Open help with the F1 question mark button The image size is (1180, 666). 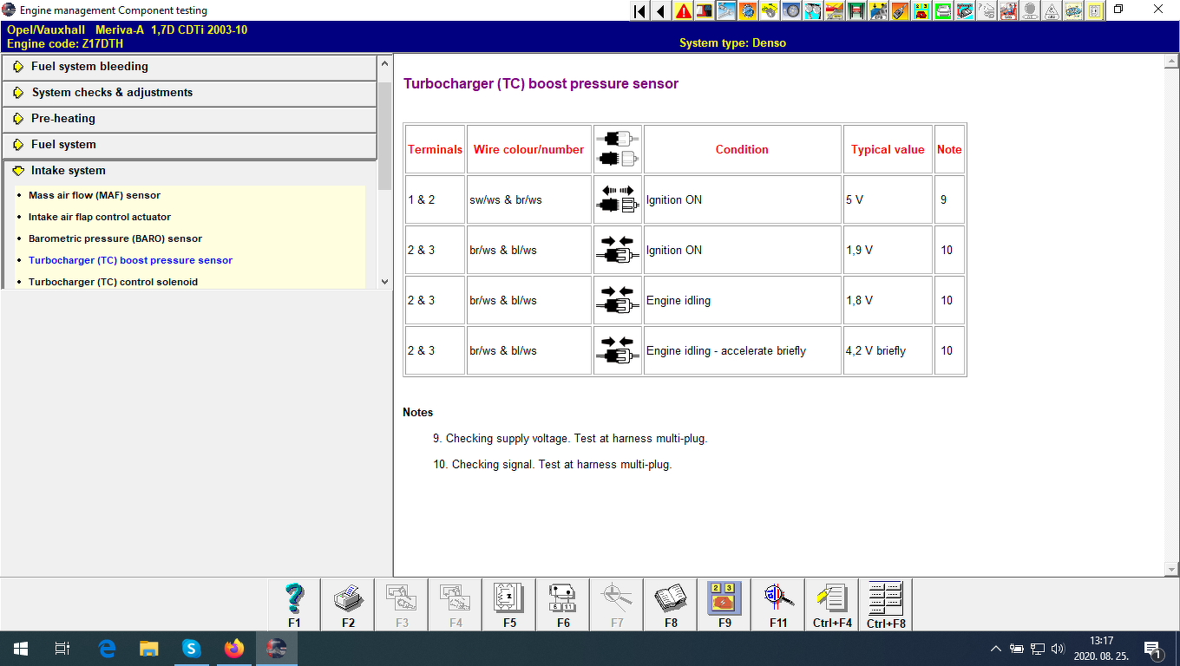294,604
